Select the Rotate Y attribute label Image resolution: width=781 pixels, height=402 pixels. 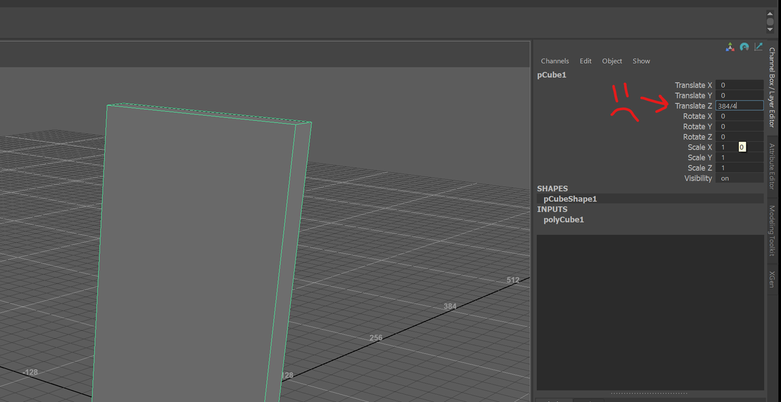pos(698,127)
